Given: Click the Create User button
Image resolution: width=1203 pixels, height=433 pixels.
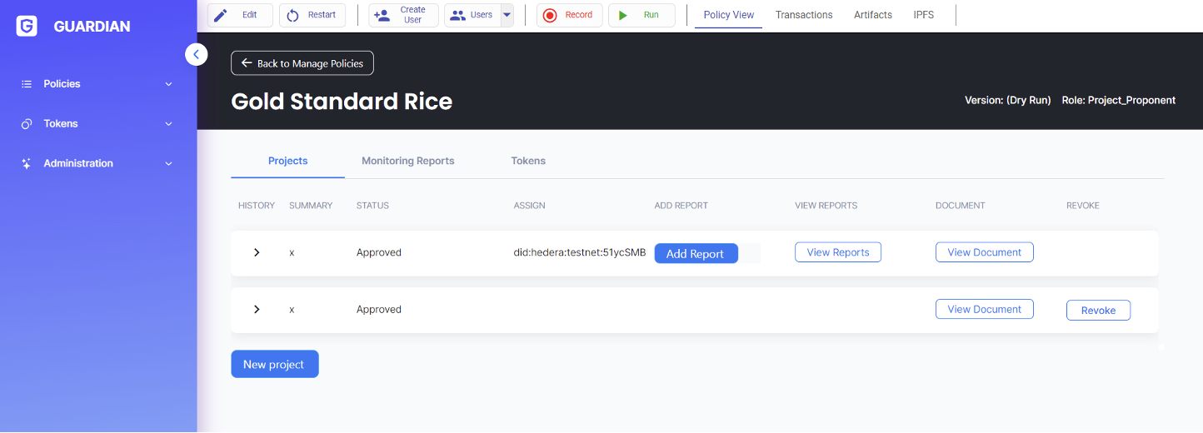Looking at the screenshot, I should pos(403,15).
